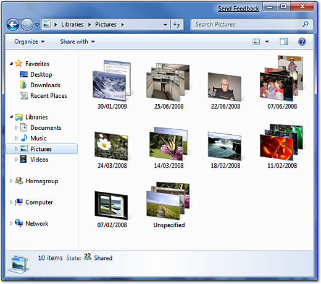Click the Send Feedback link
The width and height of the screenshot is (321, 284).
coord(238,9)
